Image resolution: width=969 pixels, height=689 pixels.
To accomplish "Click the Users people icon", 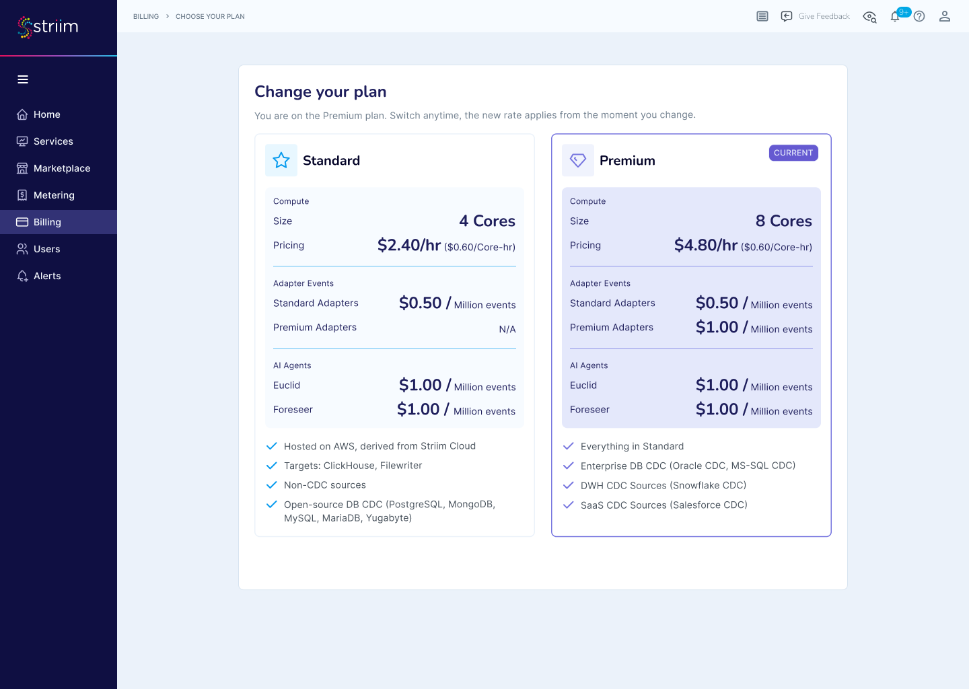I will click(x=22, y=249).
